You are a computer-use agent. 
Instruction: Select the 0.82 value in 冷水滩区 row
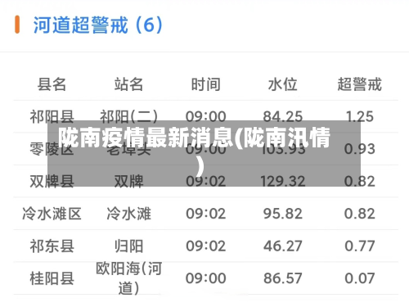coord(359,214)
